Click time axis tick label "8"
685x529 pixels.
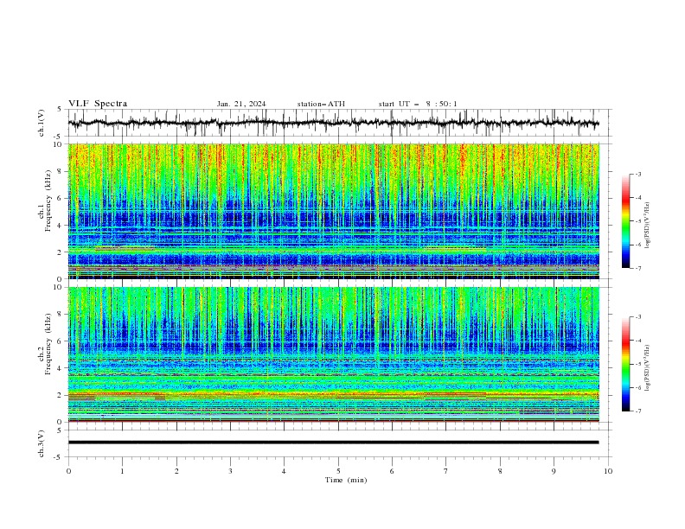click(500, 471)
